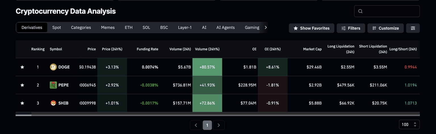Open the rows-per-page 100 dropdown
This screenshot has height=134, width=436.
pyautogui.click(x=409, y=124)
